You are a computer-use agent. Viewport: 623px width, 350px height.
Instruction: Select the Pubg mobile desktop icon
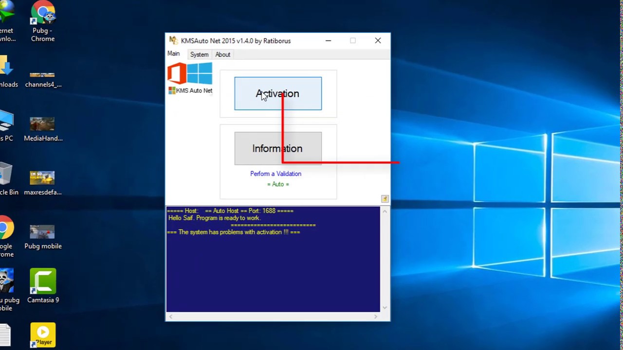(43, 237)
